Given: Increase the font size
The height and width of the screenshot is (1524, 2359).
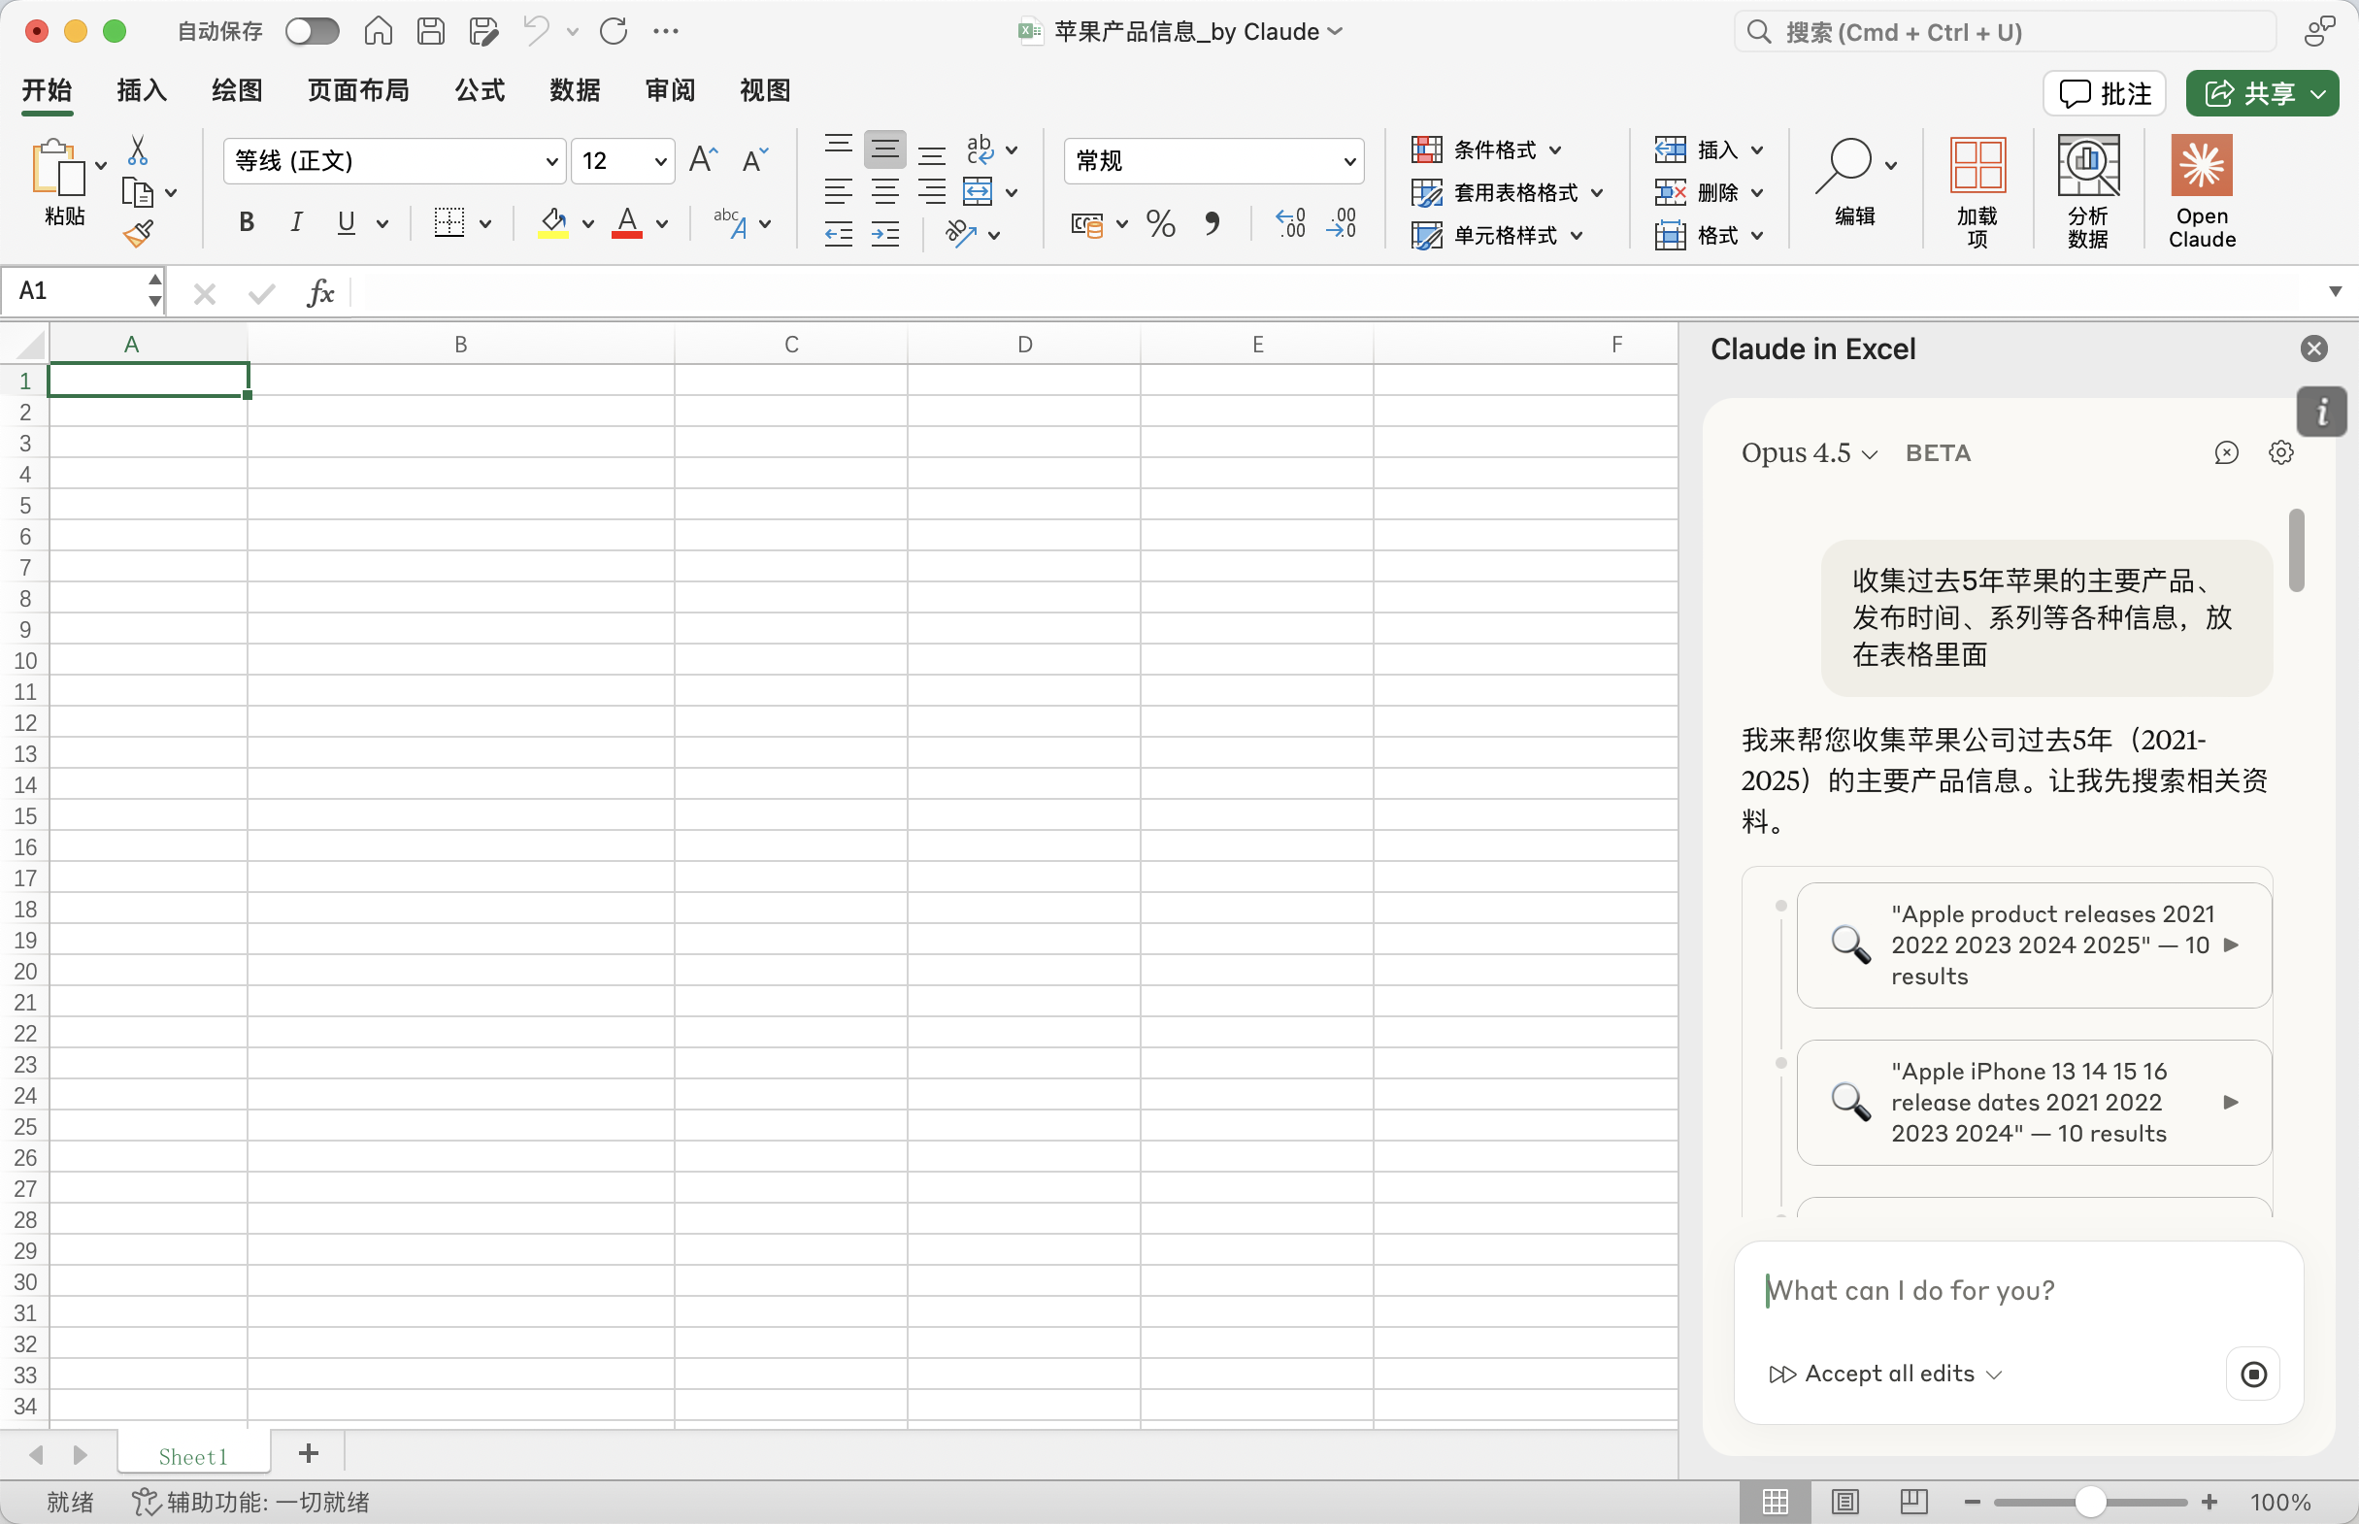Looking at the screenshot, I should [703, 160].
